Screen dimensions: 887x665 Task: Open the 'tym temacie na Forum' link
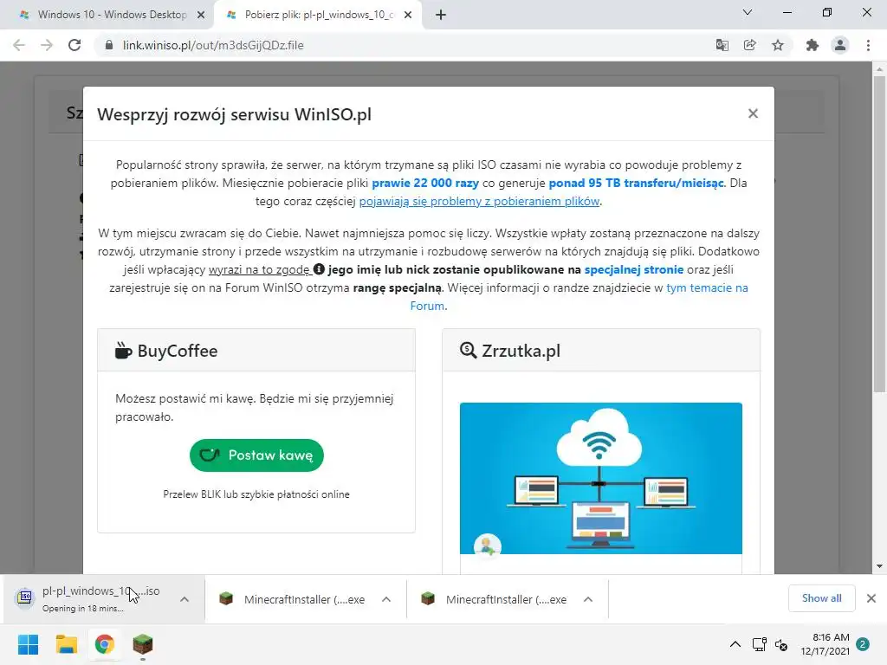click(707, 287)
